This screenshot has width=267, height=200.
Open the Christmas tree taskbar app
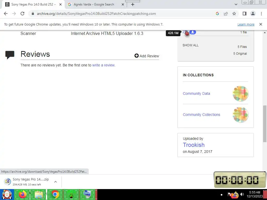(x=71, y=195)
